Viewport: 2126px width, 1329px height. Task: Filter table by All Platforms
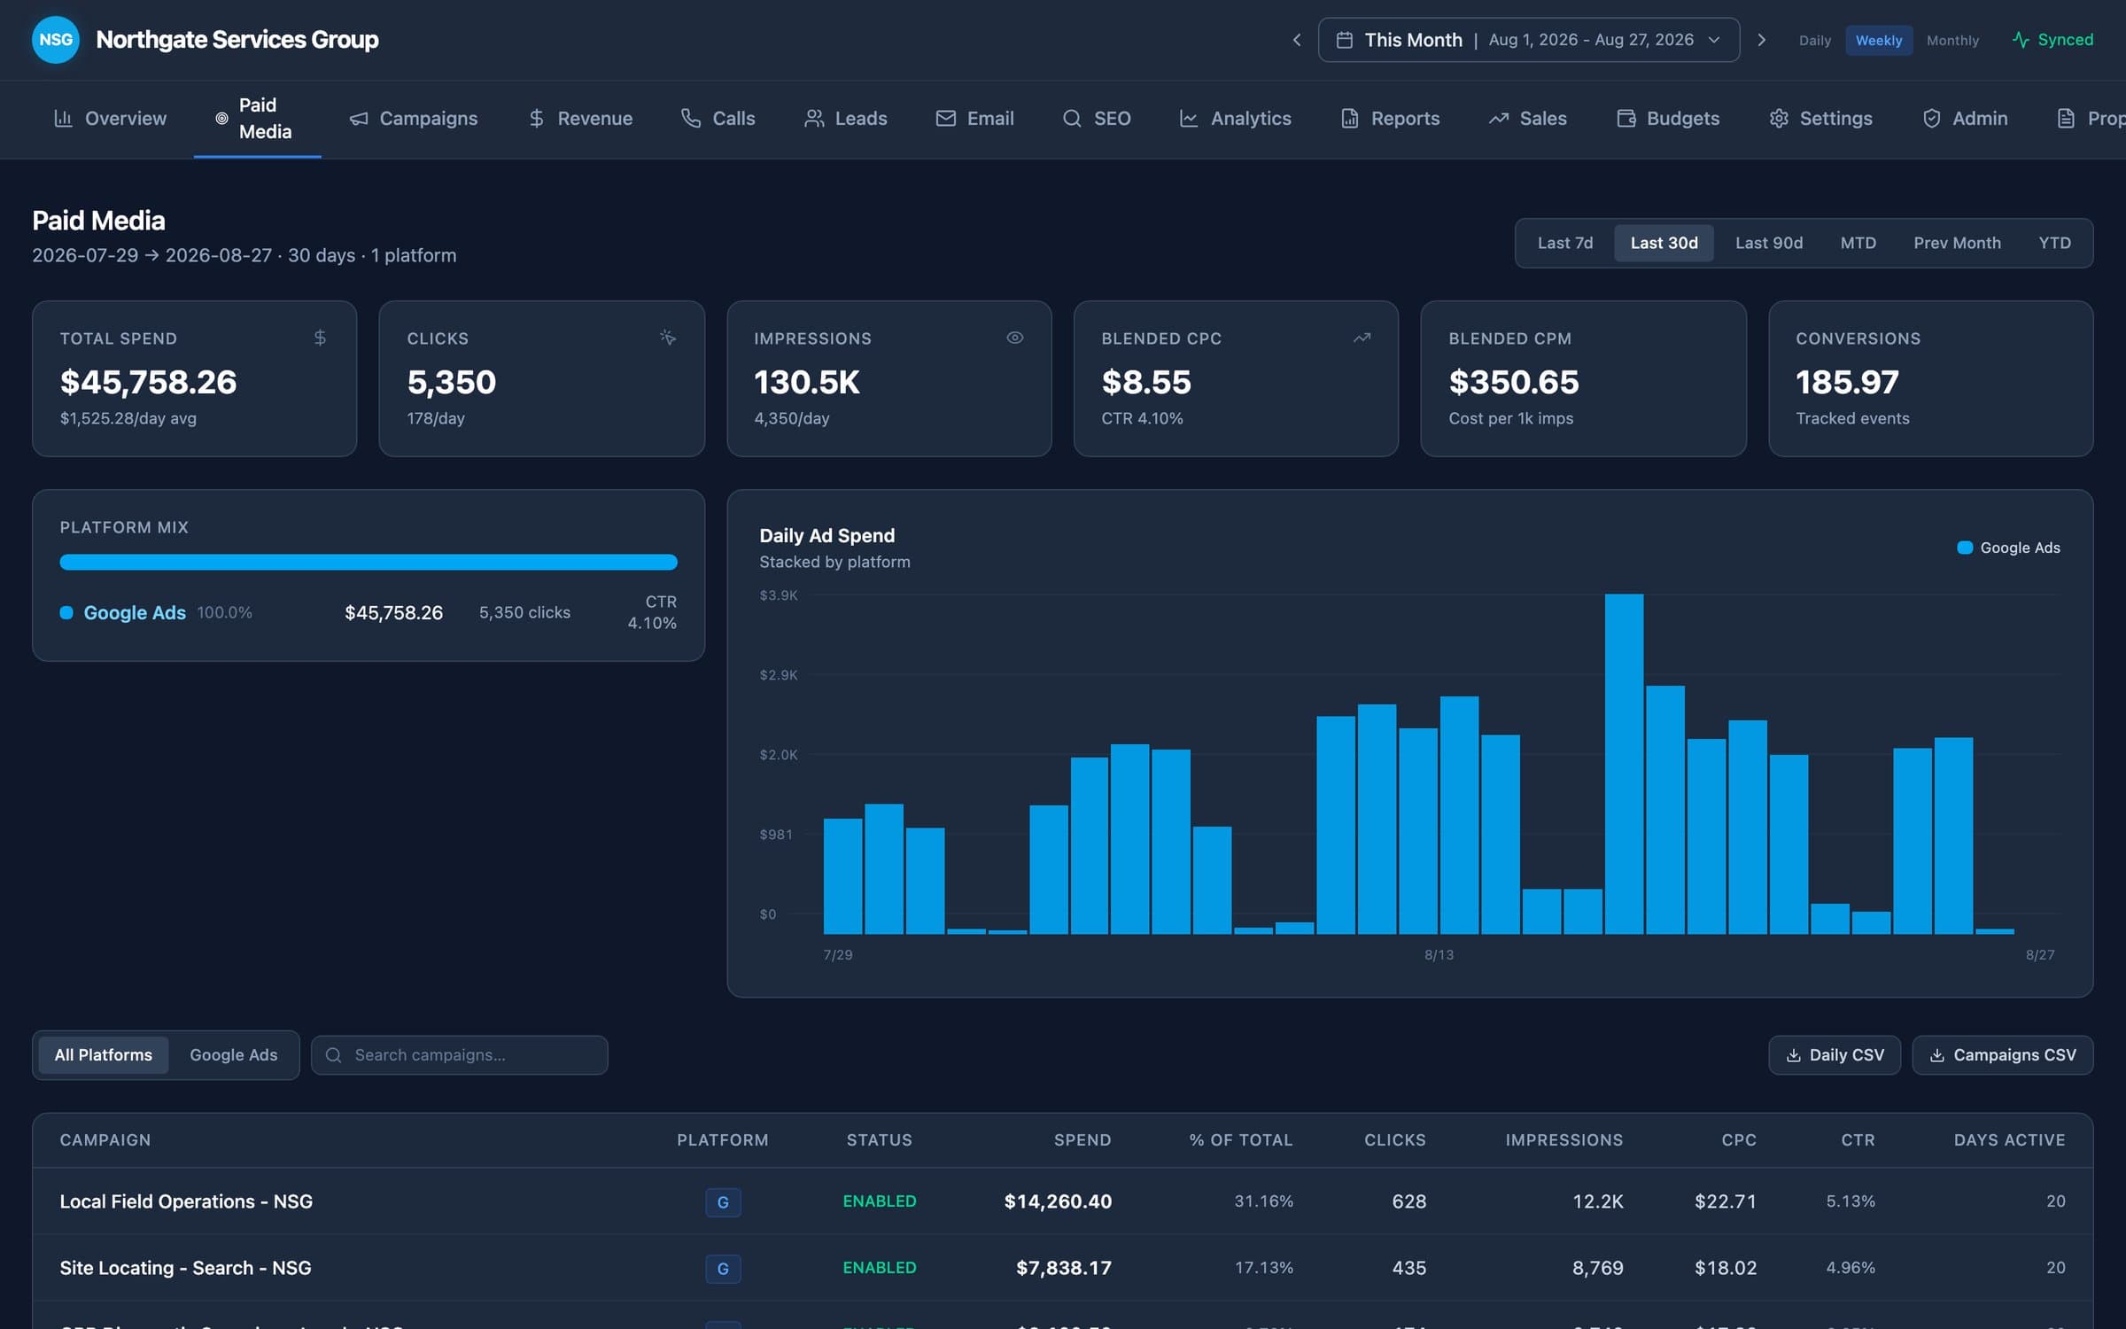point(103,1055)
